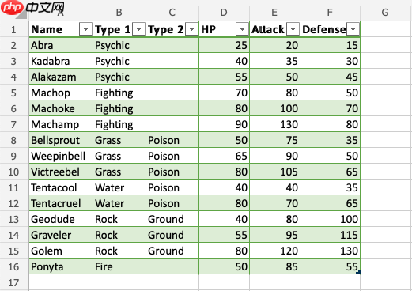Select row header 8
This screenshot has width=412, height=291.
click(13, 140)
